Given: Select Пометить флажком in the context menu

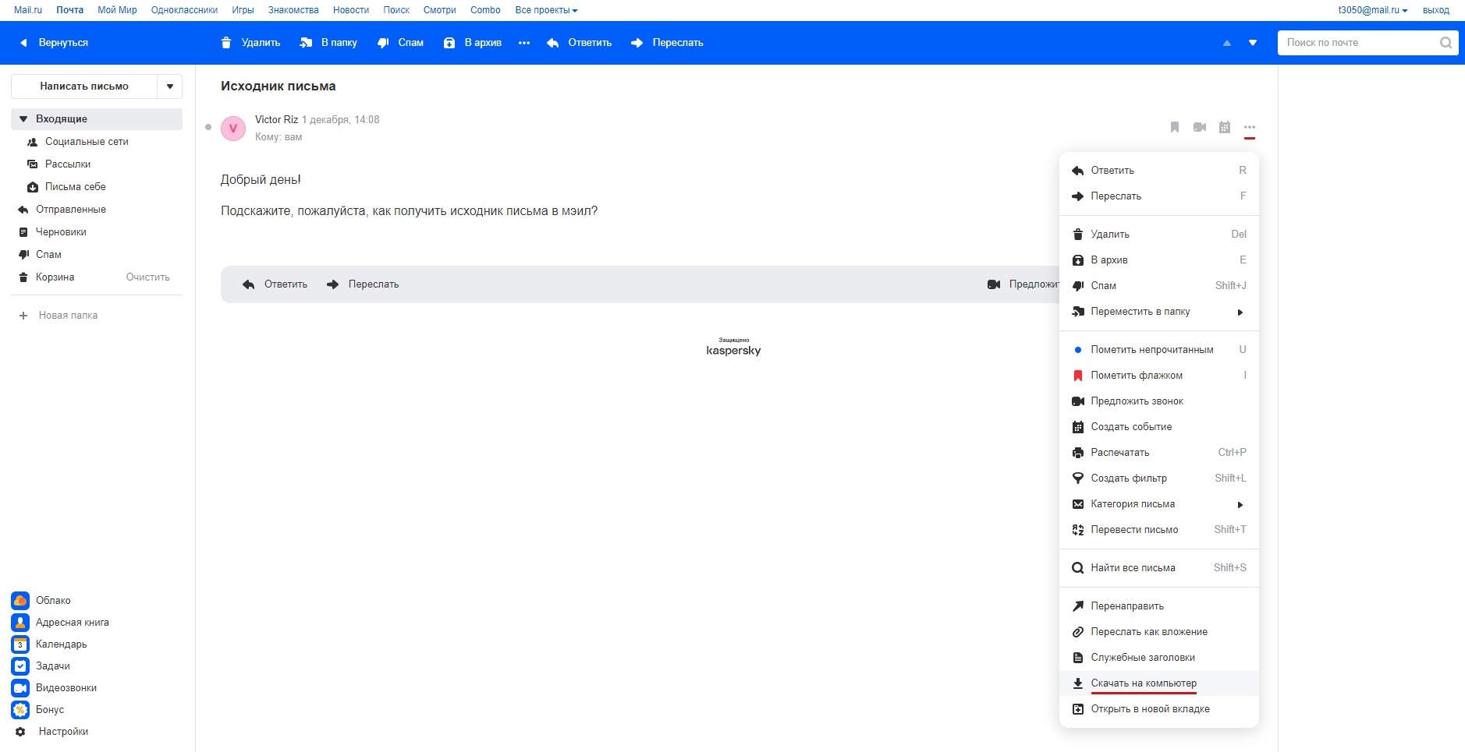Looking at the screenshot, I should (x=1137, y=376).
